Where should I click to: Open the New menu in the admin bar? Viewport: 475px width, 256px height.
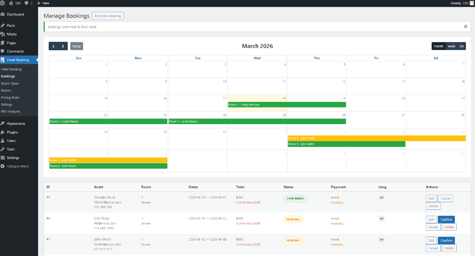(43, 3)
